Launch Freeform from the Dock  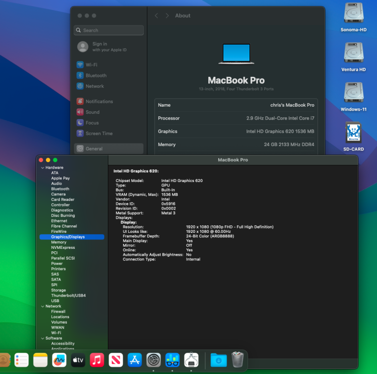click(x=59, y=360)
